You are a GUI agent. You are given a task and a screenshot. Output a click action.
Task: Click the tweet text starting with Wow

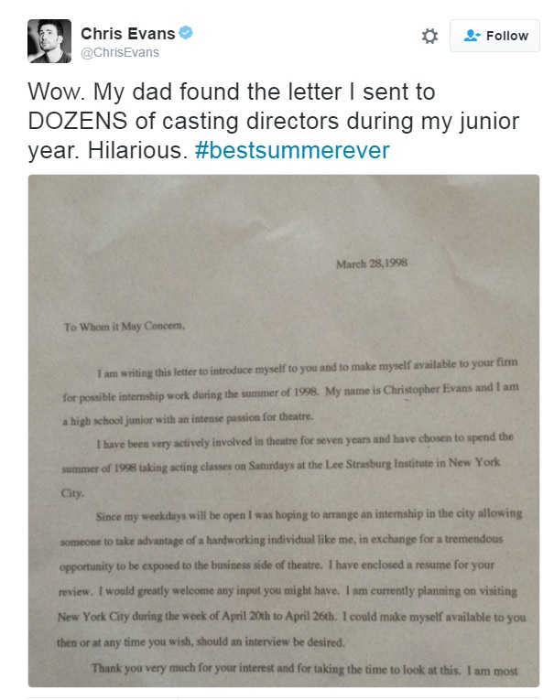click(274, 121)
